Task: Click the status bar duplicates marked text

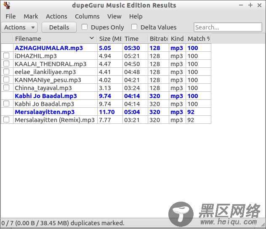Action: 63,223
